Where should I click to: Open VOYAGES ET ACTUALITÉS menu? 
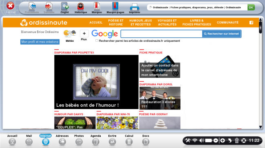click(x=167, y=23)
